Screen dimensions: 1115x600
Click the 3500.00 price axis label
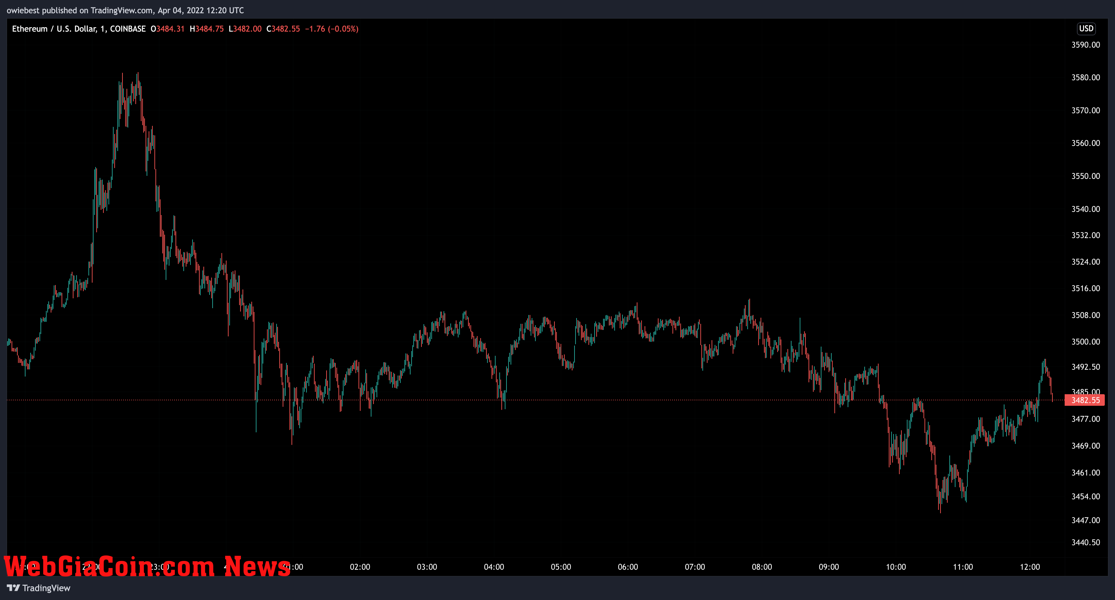[1085, 341]
